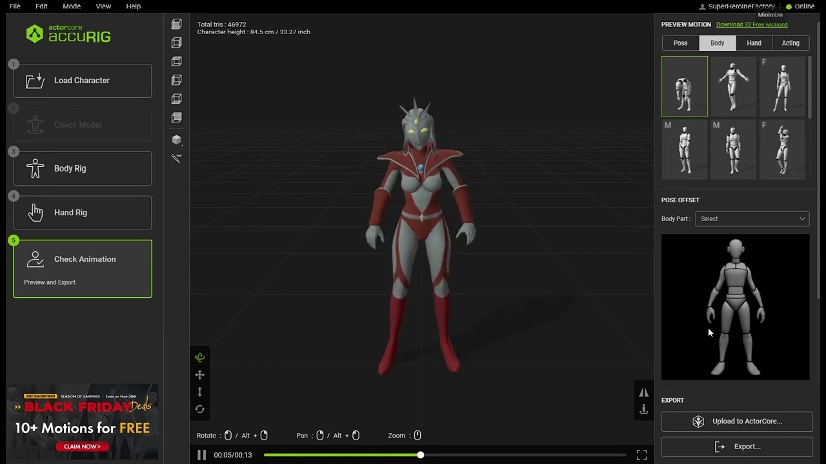Select the Check Animation step
The image size is (826, 464).
[83, 269]
